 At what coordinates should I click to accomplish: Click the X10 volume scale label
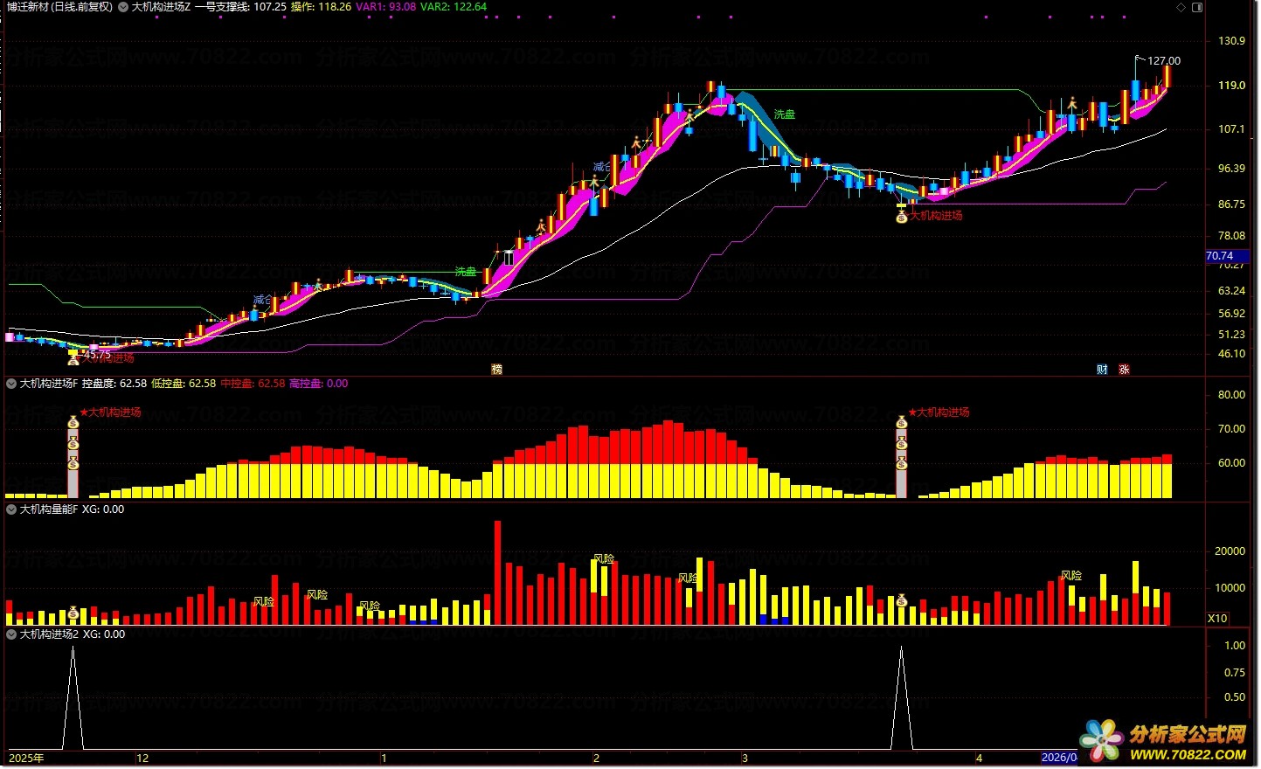tap(1217, 618)
